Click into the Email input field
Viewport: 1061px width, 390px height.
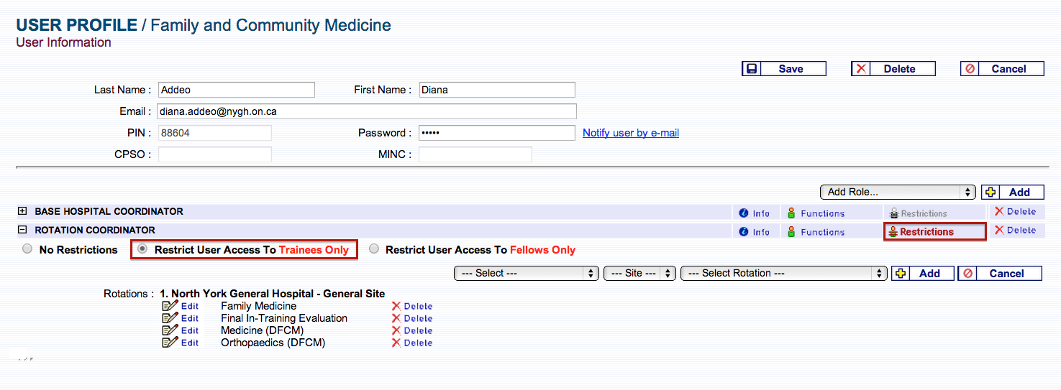366,111
